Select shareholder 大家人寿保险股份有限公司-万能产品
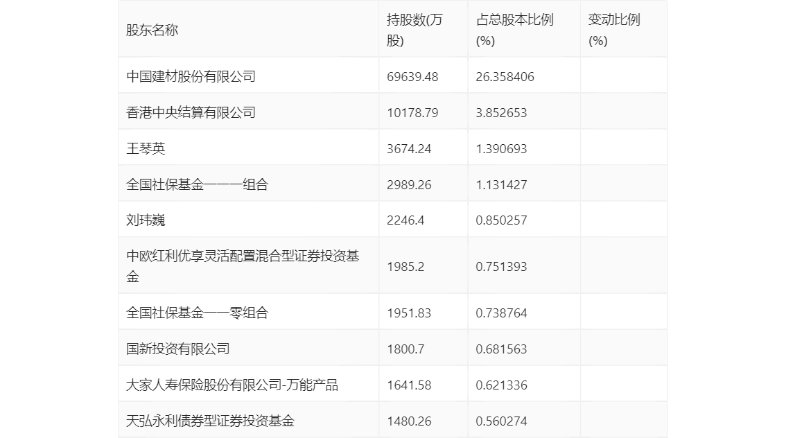Viewport: 786px width, 438px height. click(x=232, y=385)
